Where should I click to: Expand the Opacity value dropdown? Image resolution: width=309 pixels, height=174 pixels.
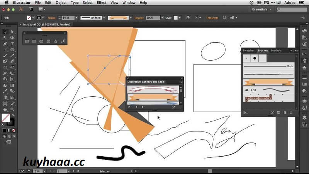click(x=162, y=18)
